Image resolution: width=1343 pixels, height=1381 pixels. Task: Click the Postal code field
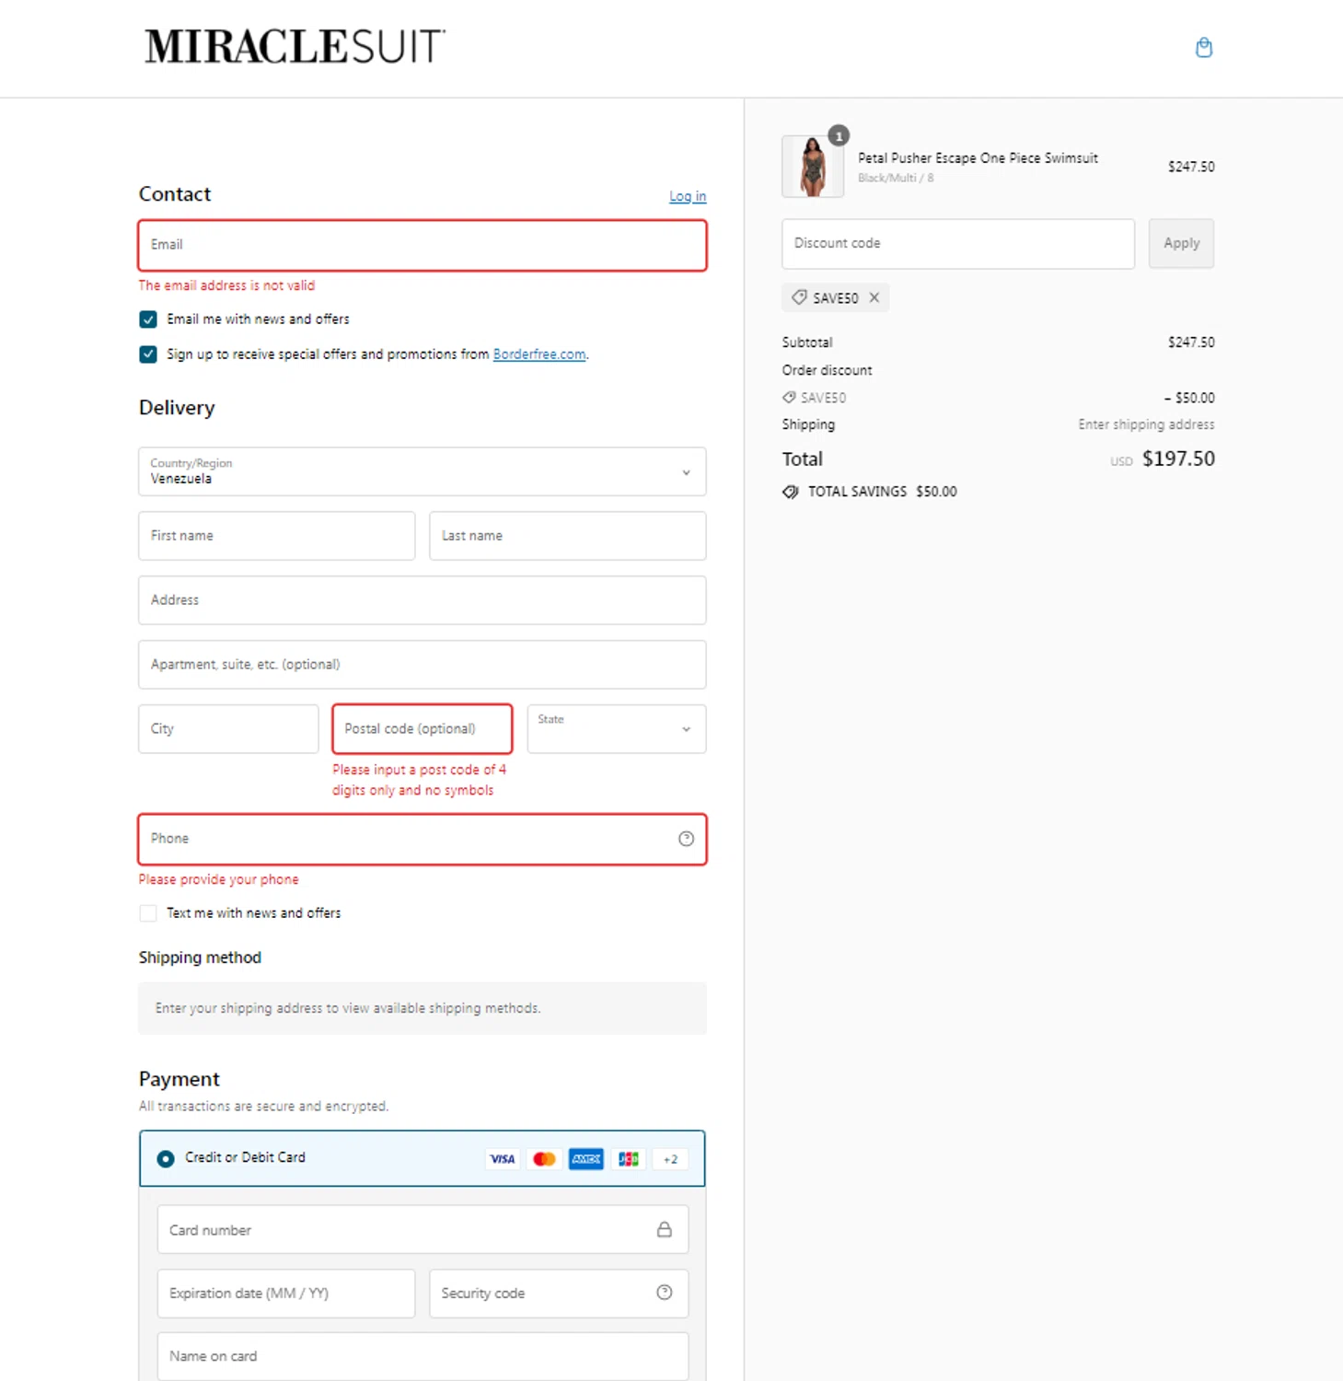click(423, 729)
